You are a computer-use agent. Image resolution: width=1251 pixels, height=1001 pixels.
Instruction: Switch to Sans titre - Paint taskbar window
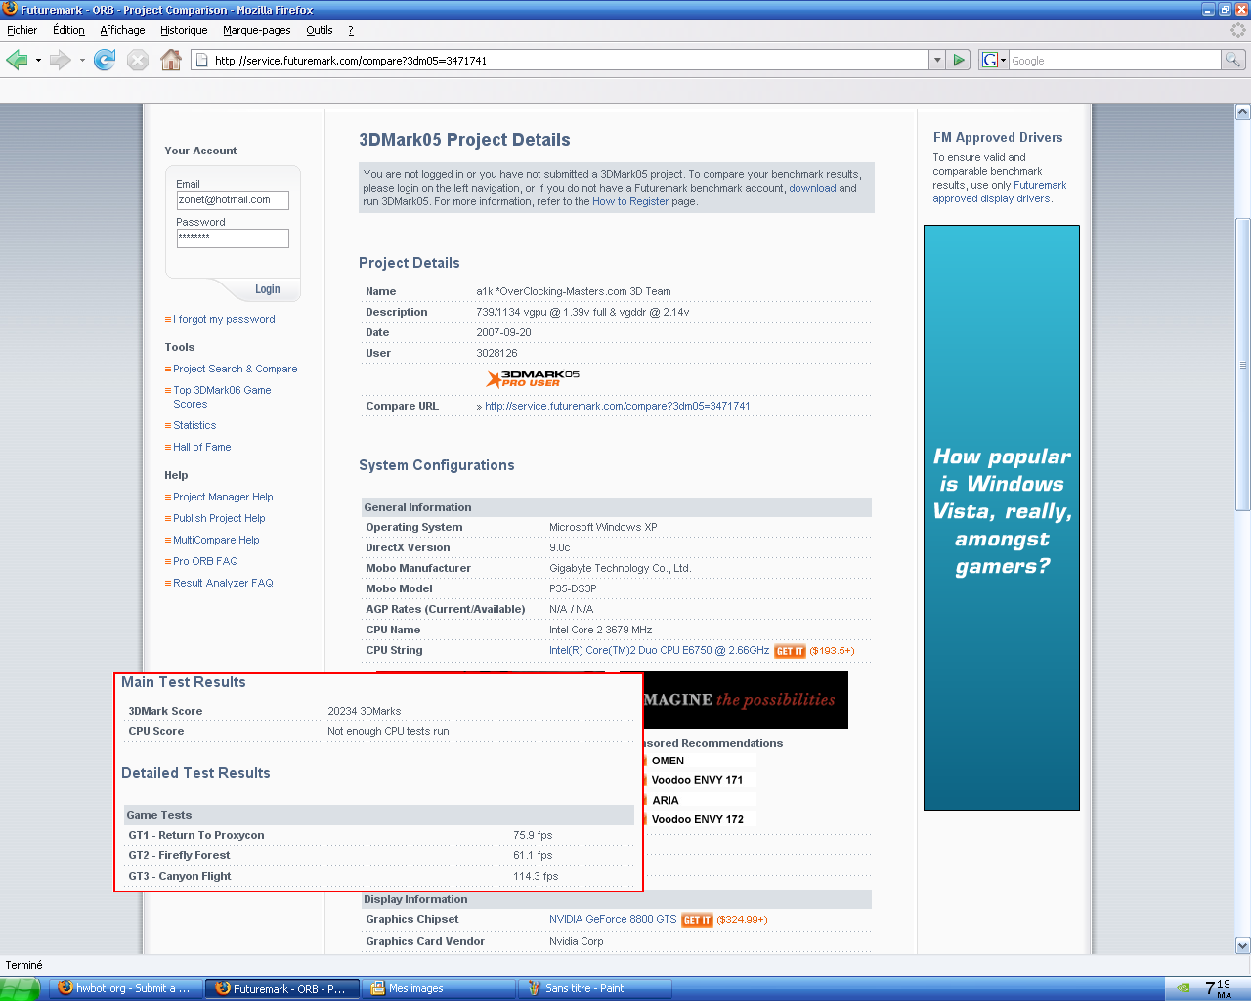pos(595,988)
